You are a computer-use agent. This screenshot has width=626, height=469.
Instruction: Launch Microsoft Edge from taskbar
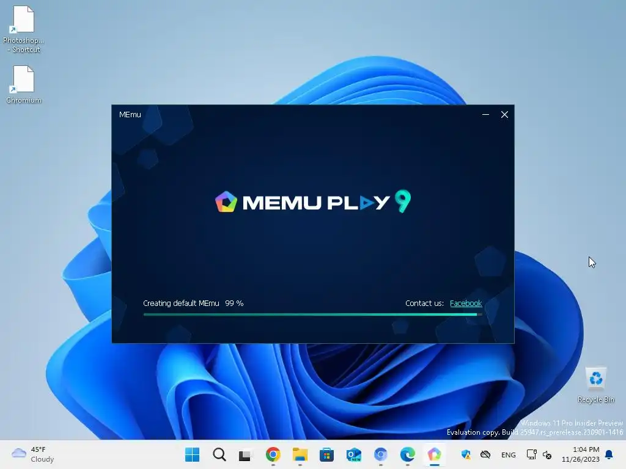tap(407, 454)
